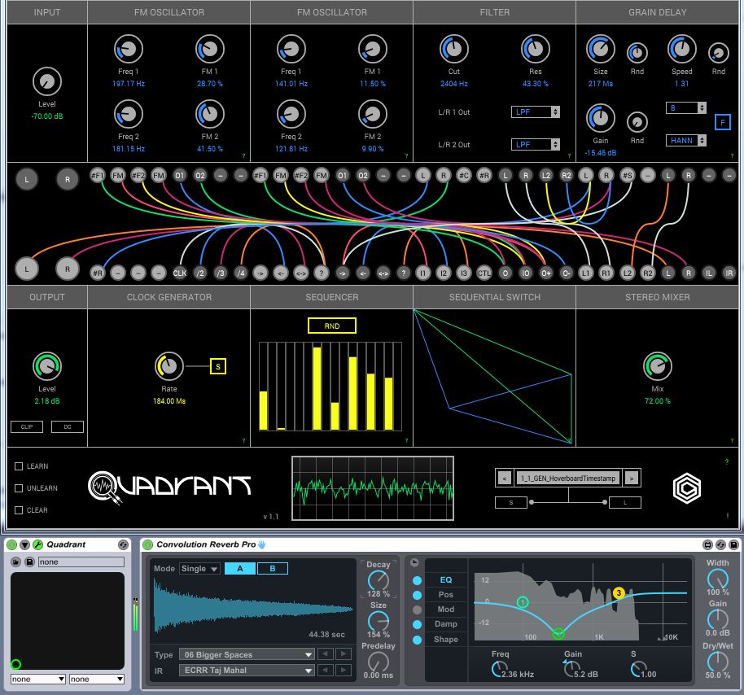Image resolution: width=744 pixels, height=695 pixels.
Task: Click the Filter Cut knob
Action: [x=453, y=49]
